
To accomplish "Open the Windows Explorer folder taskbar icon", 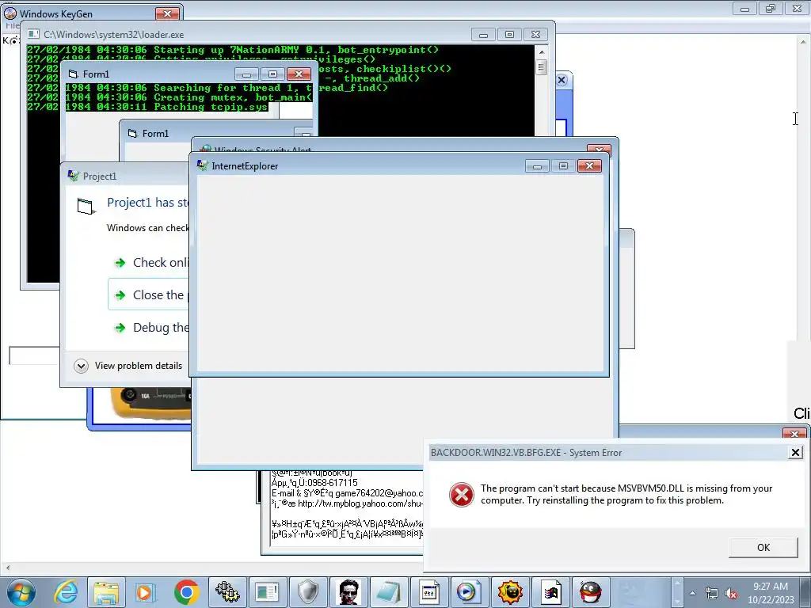I will (106, 592).
